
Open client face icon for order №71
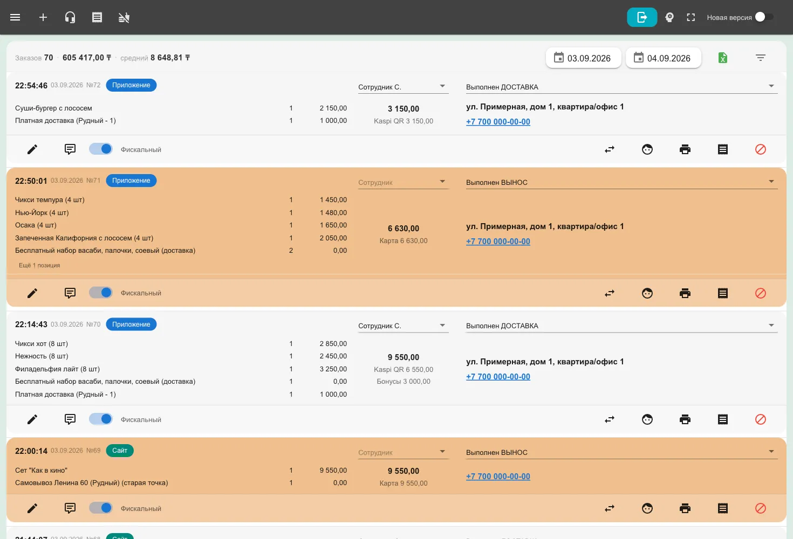647,293
